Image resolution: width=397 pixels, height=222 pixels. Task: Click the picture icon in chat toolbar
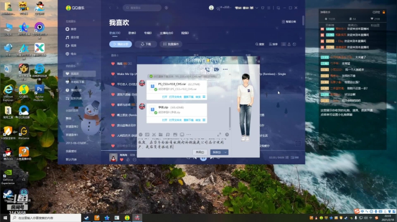(175, 135)
